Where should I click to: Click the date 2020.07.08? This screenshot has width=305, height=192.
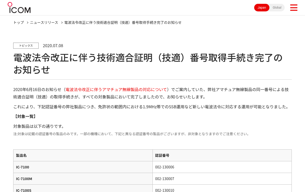(x=53, y=46)
